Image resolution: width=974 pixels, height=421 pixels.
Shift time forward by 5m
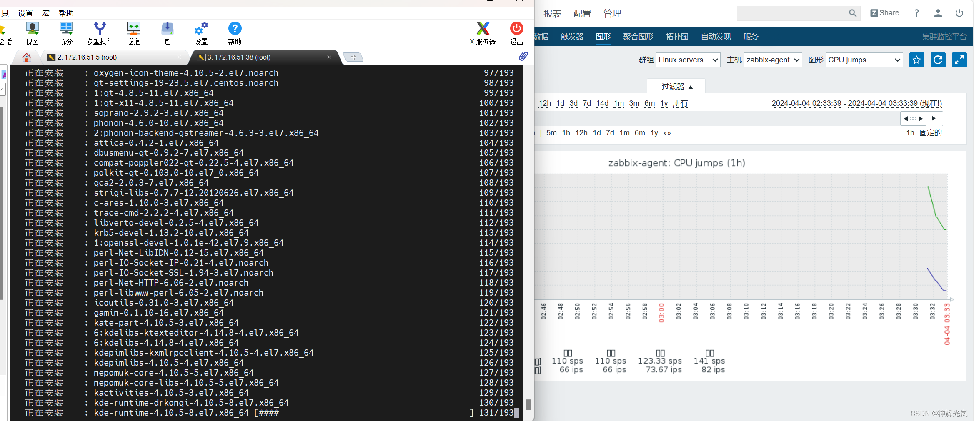point(551,133)
